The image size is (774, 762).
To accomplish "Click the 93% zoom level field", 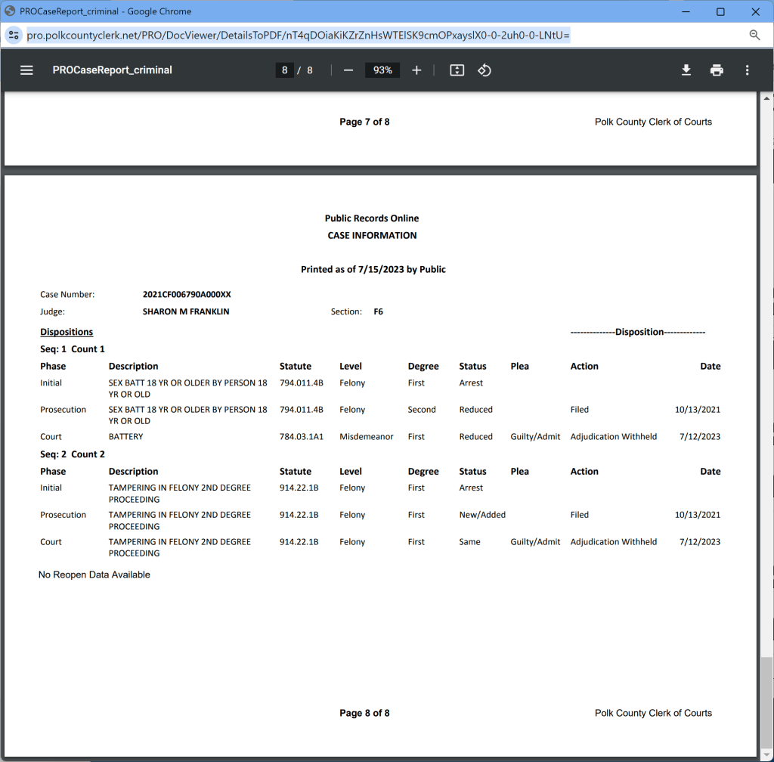I will tap(382, 70).
